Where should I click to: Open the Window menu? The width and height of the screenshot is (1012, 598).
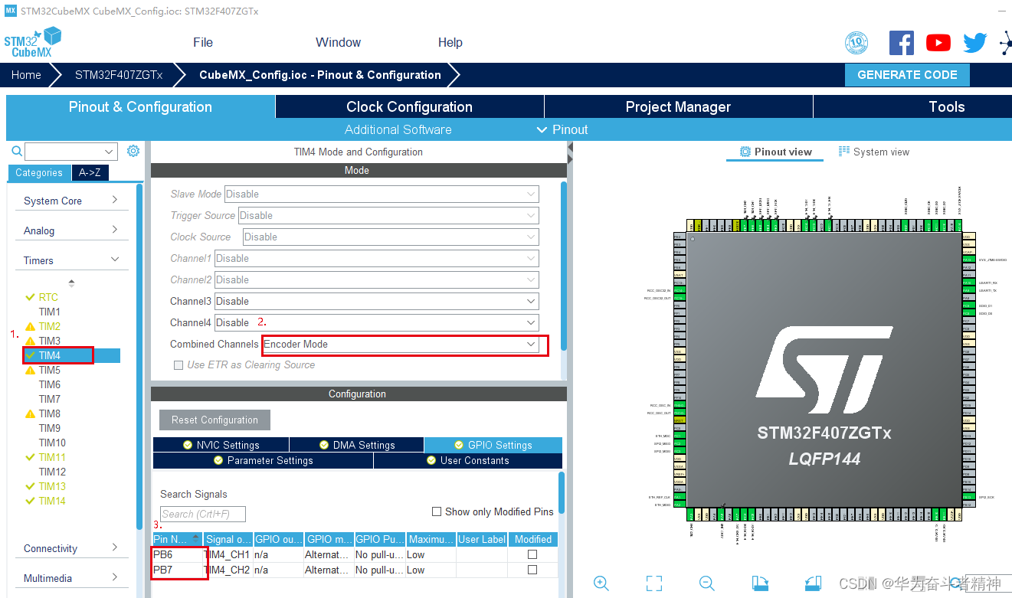[x=338, y=42]
